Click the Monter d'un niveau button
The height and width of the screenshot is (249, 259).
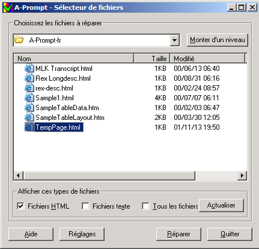(218, 40)
